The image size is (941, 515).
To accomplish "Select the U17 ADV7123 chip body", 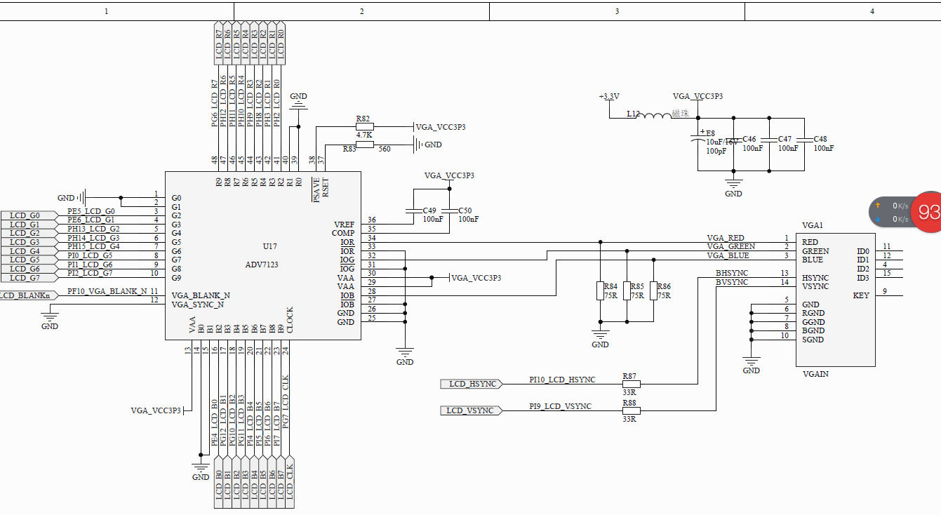I will 263,256.
